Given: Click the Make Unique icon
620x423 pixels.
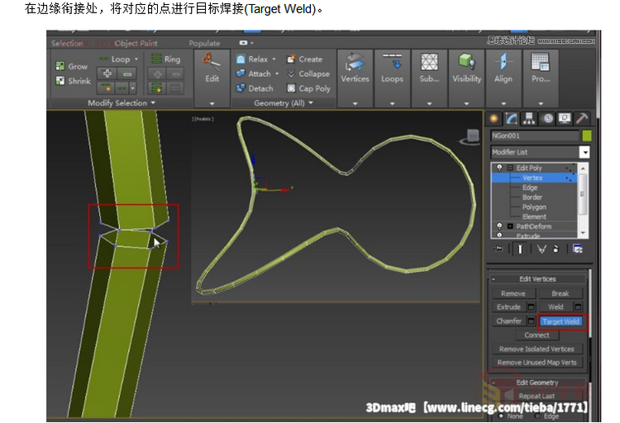Looking at the screenshot, I should (x=541, y=249).
